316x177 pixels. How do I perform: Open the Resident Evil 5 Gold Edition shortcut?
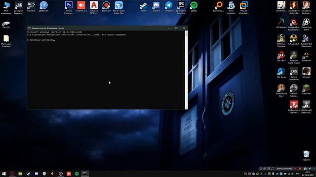(x=294, y=7)
